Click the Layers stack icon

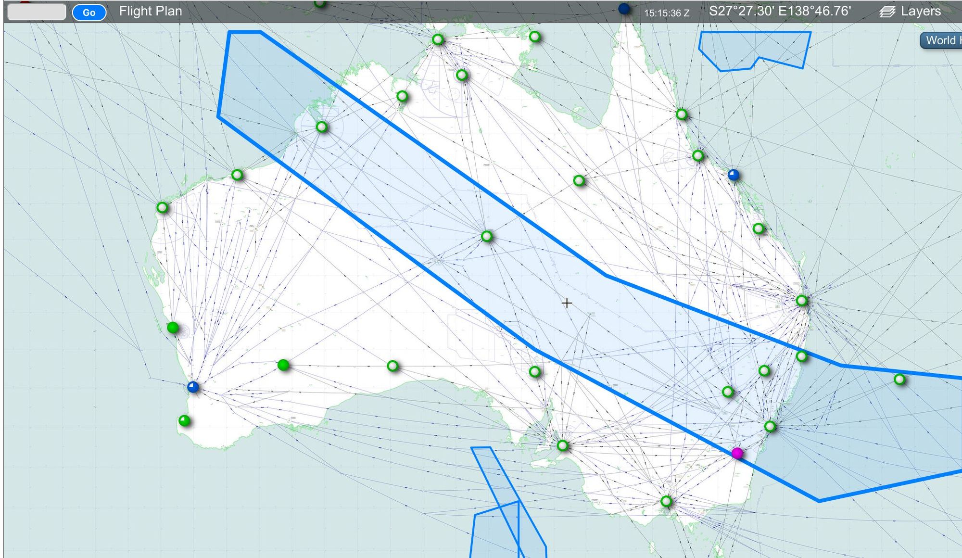pos(887,12)
